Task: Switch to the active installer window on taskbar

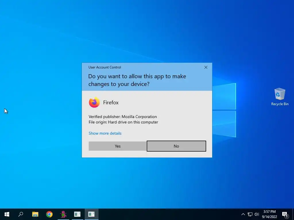Action: coord(92,214)
